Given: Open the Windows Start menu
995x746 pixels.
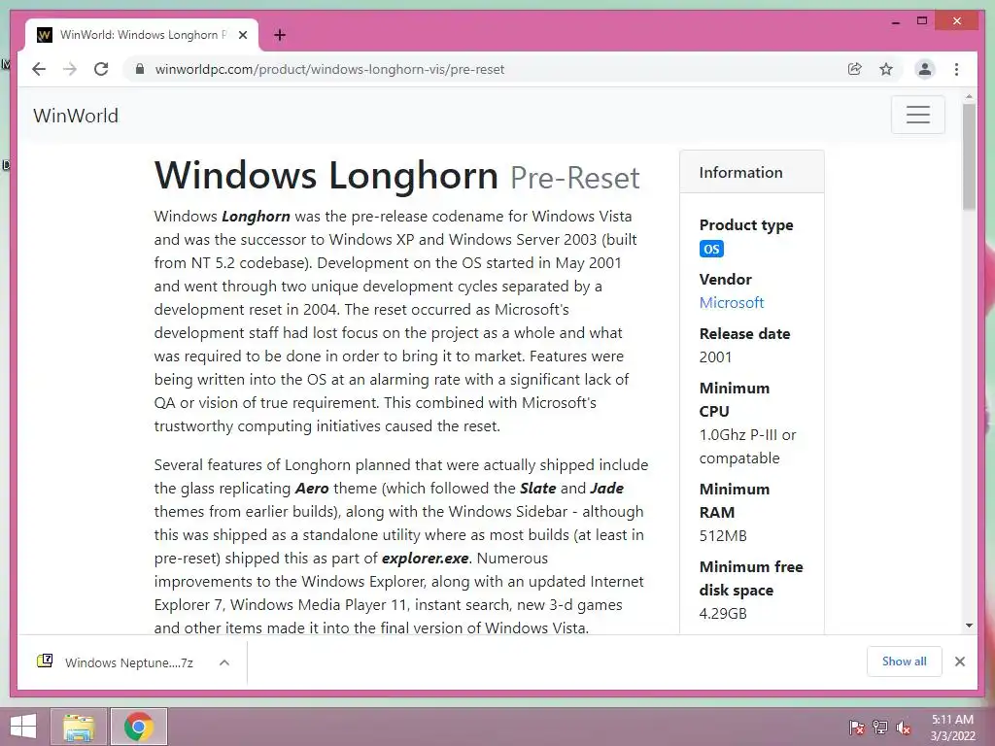Looking at the screenshot, I should point(23,727).
